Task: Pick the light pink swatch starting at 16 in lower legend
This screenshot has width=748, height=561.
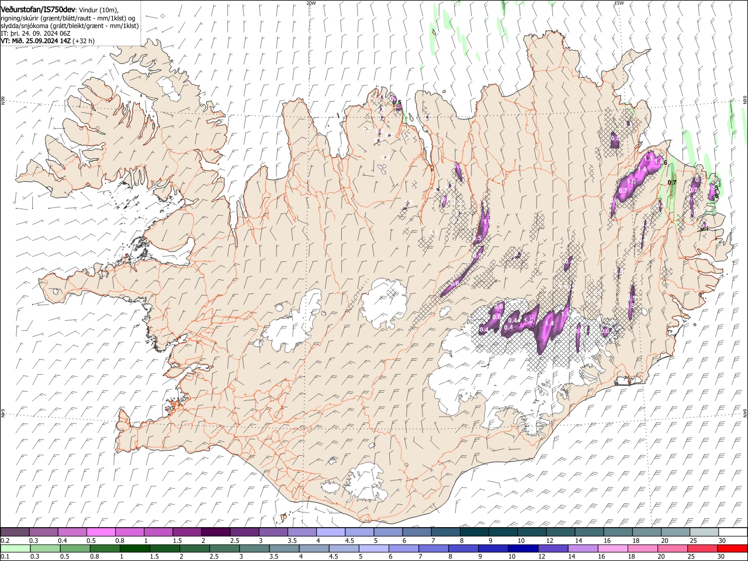Action: (x=612, y=549)
